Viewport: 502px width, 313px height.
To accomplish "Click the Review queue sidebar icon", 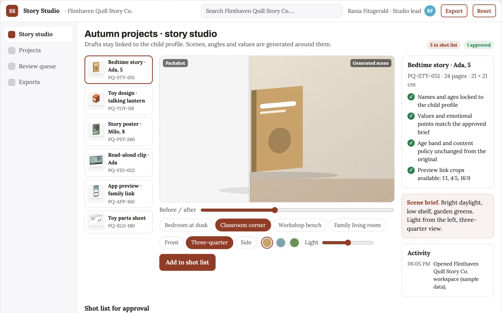I will point(12,66).
